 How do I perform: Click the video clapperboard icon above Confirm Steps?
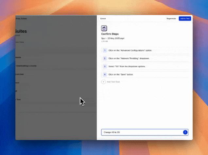104,28
